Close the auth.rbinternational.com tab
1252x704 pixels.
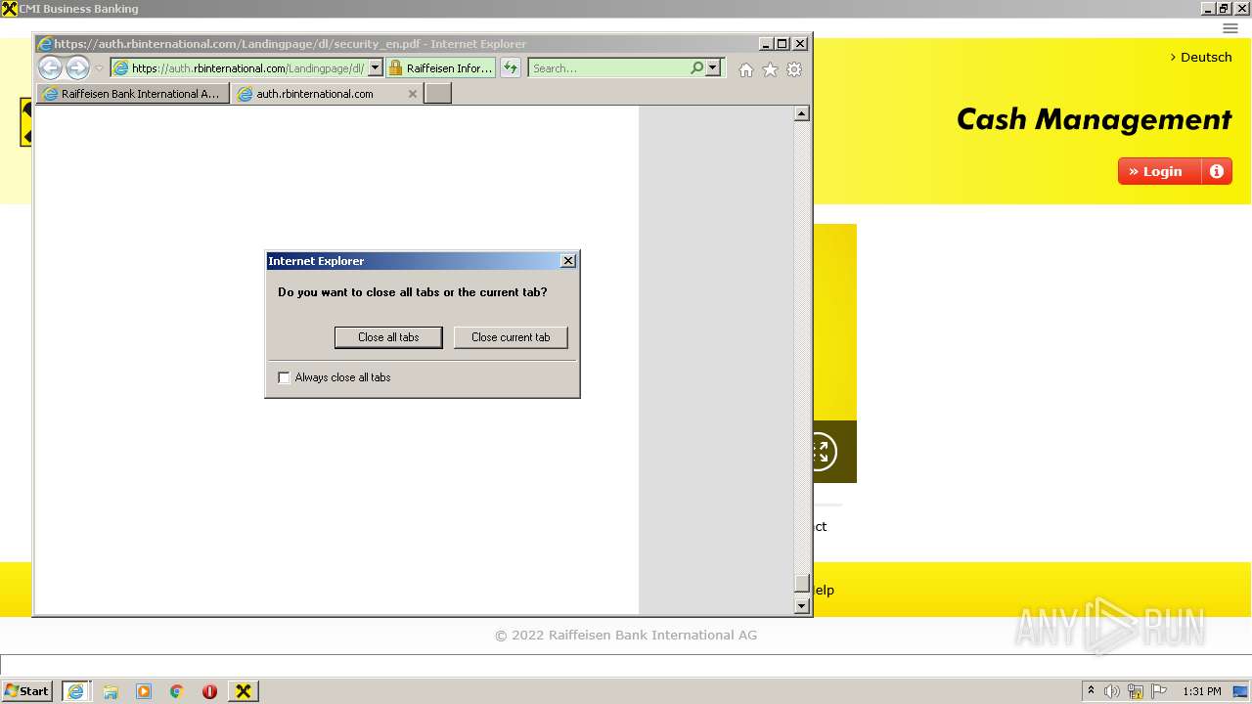tap(412, 94)
